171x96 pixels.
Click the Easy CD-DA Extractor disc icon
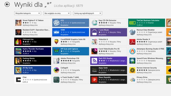94,23
